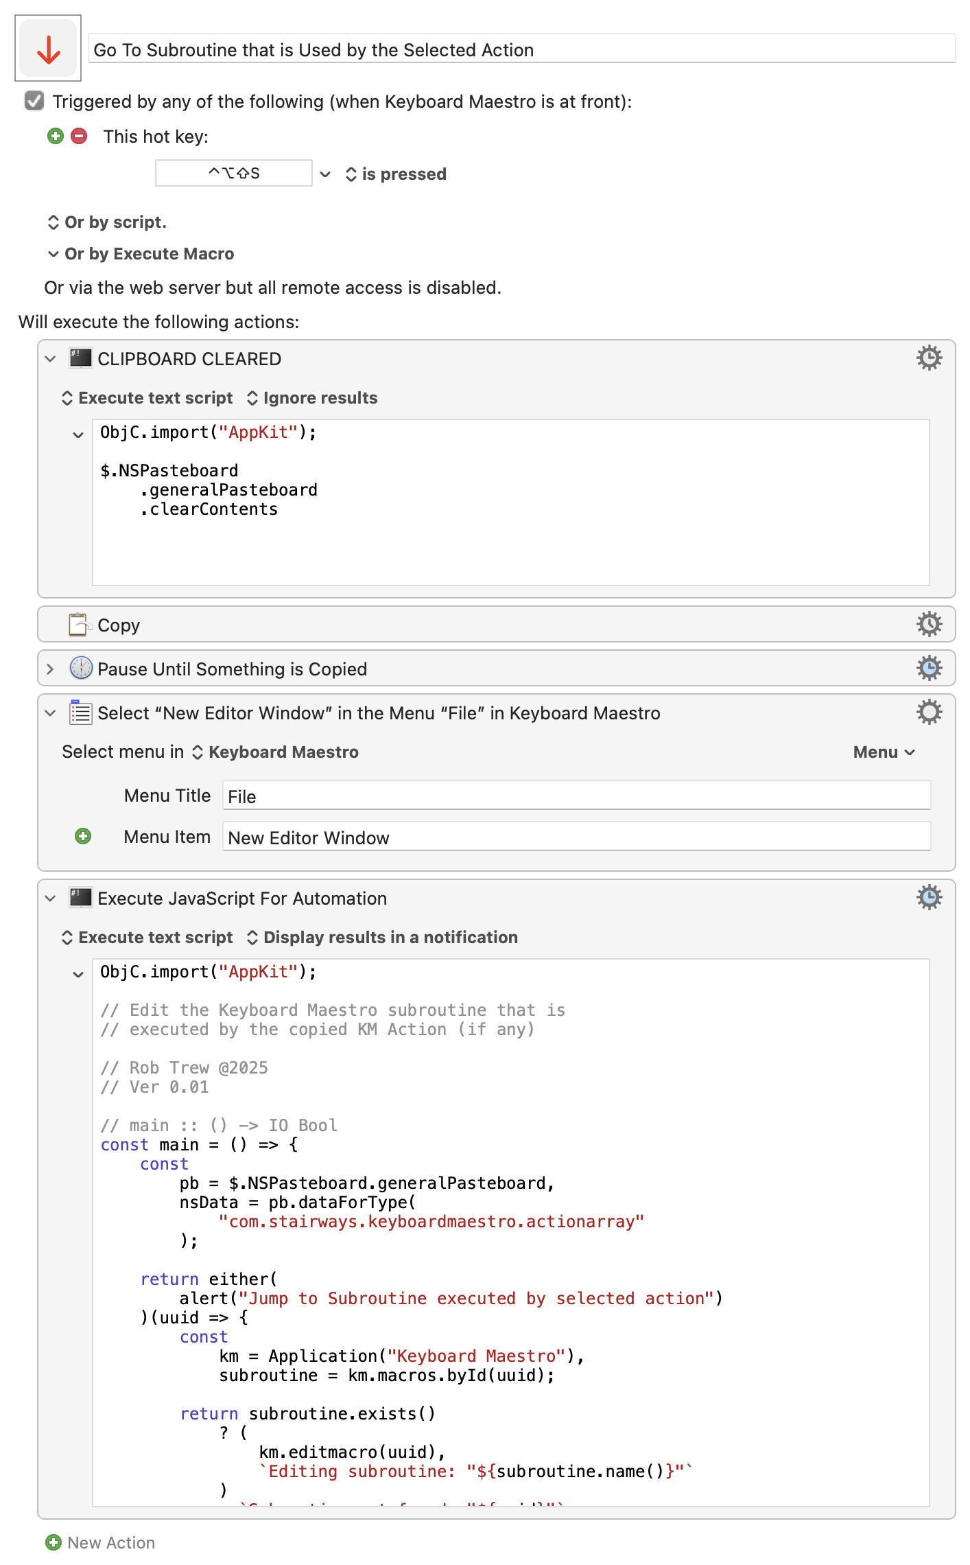Click the 'This hot key:' label
970x1565 pixels.
coord(156,137)
